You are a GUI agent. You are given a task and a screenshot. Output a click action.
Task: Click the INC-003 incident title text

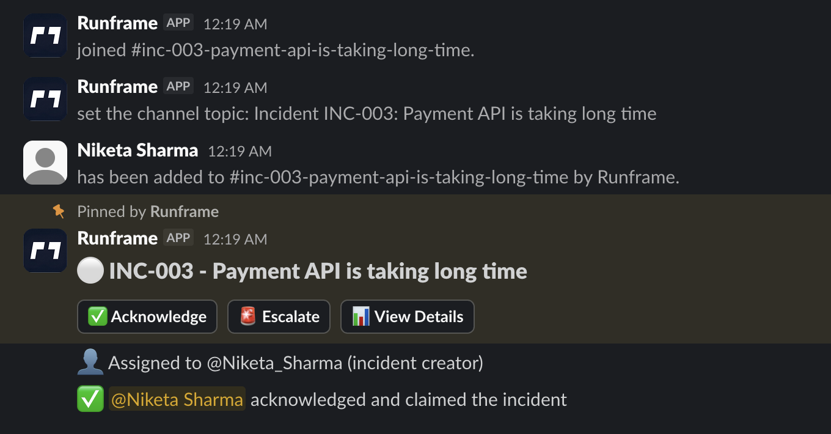click(318, 270)
